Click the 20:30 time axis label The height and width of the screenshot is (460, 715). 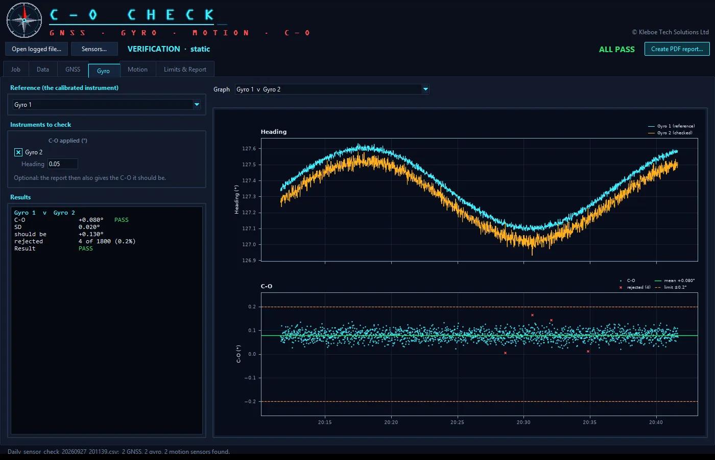(523, 422)
